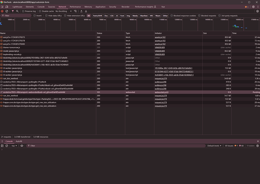The image size is (260, 184).
Task: Open DevTools main settings gear
Action: click(253, 7)
